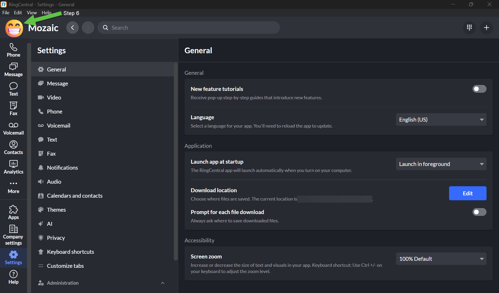Collapse the Administration section
The height and width of the screenshot is (293, 499).
tap(163, 283)
